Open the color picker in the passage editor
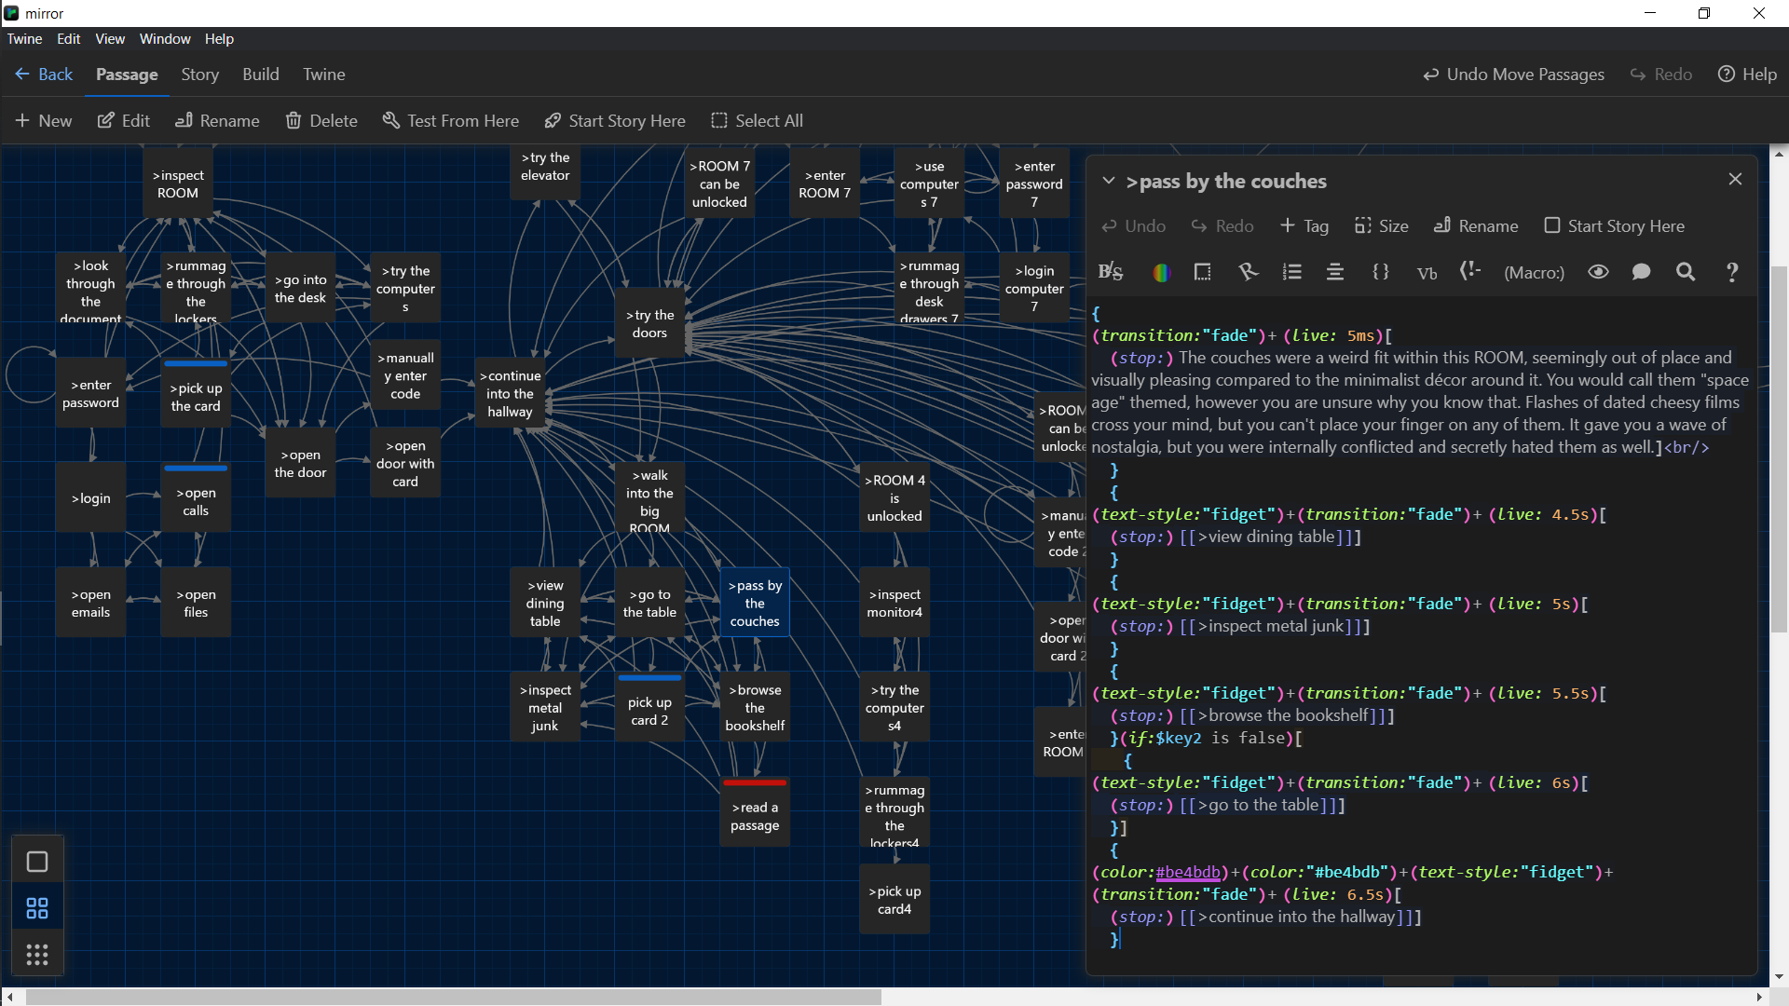This screenshot has width=1789, height=1006. (x=1161, y=272)
